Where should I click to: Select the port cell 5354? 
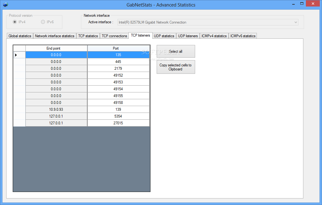(x=118, y=116)
